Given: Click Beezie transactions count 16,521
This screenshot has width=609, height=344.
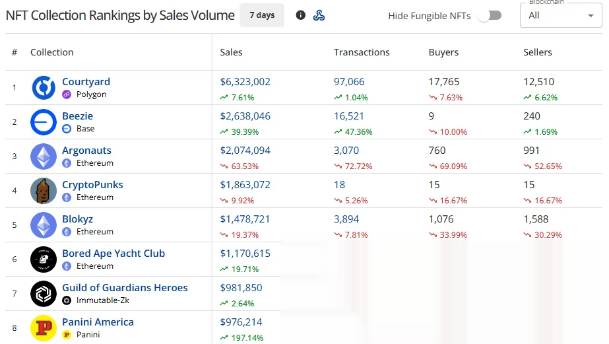Looking at the screenshot, I should (x=349, y=116).
